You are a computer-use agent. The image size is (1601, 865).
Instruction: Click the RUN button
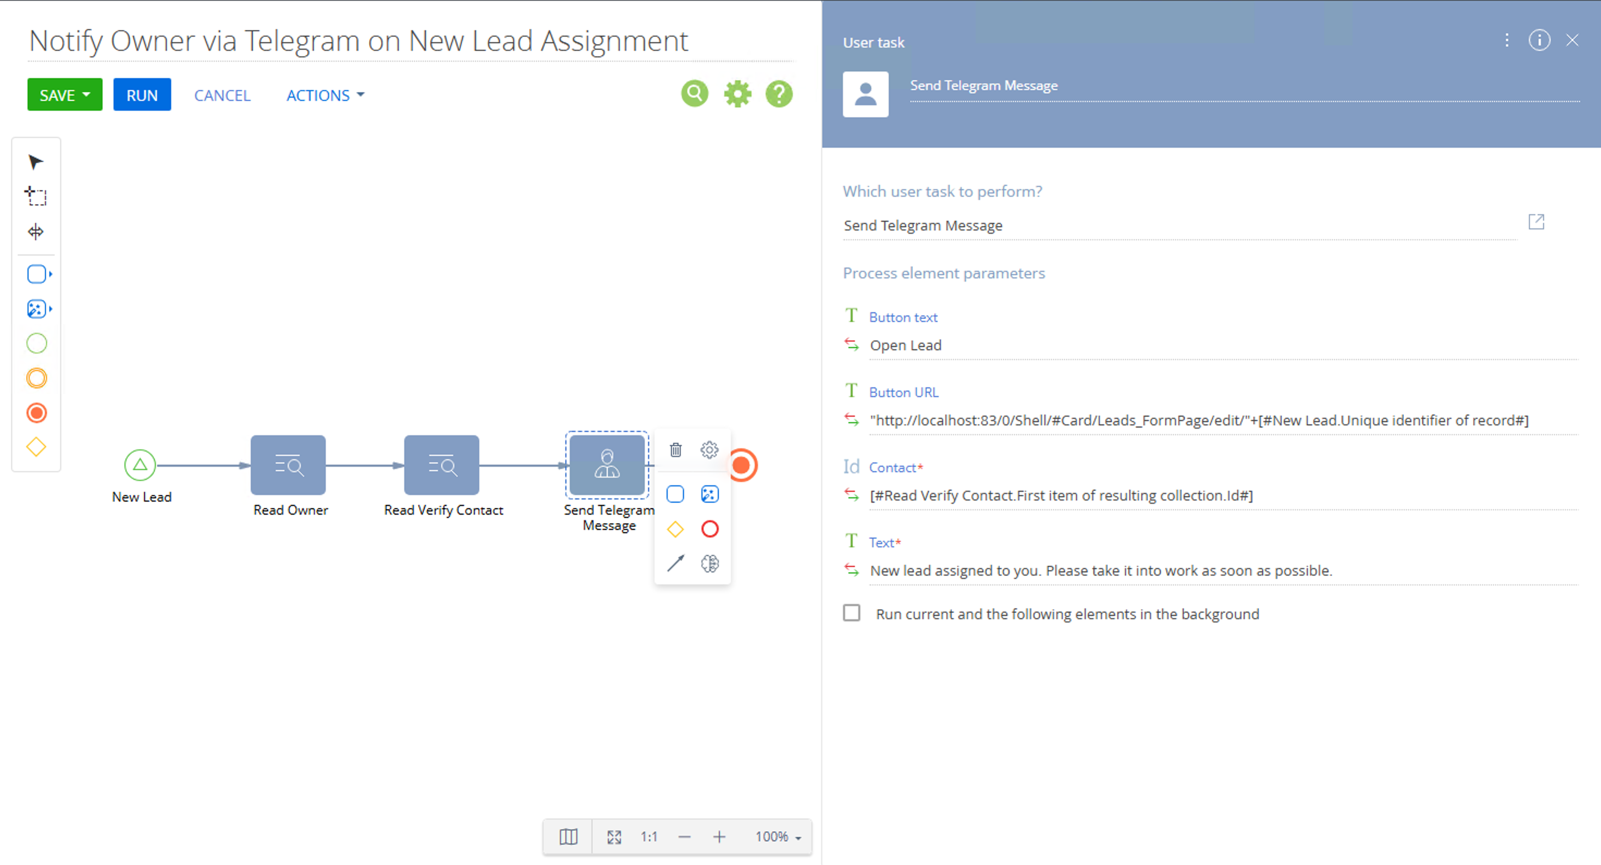click(x=142, y=95)
